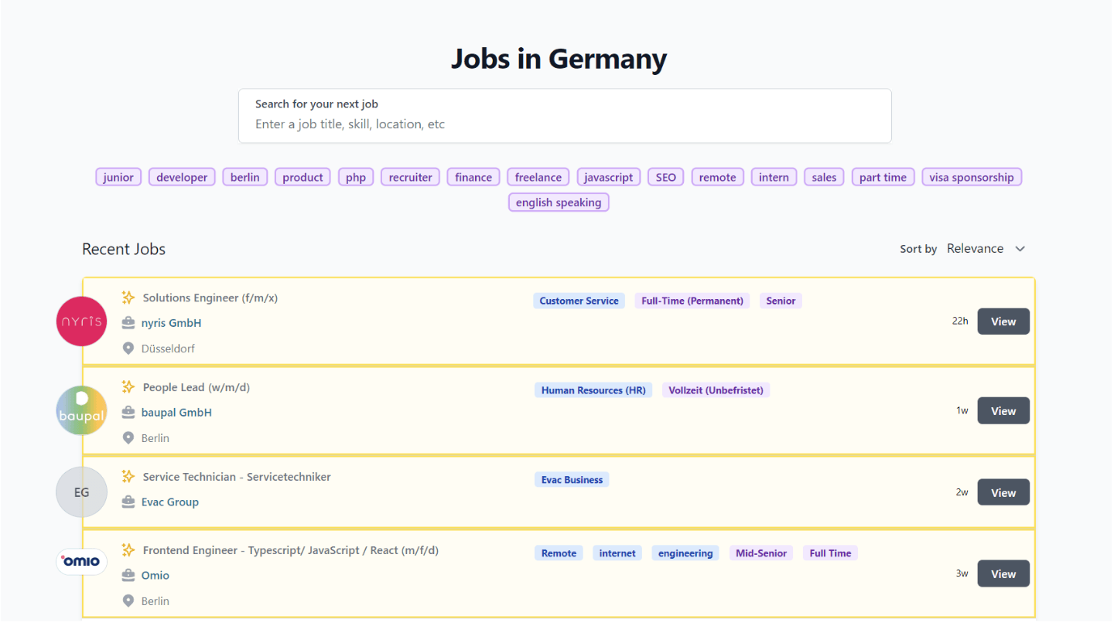
Task: Click the Remote tag on the Omio listing
Action: pyautogui.click(x=559, y=553)
